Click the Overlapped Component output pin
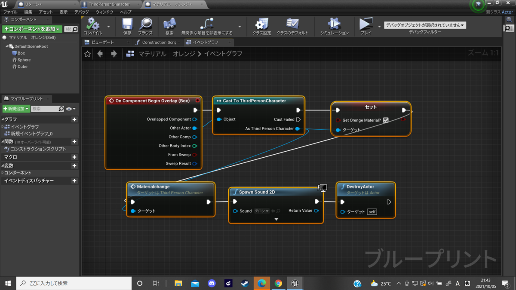 click(x=195, y=119)
